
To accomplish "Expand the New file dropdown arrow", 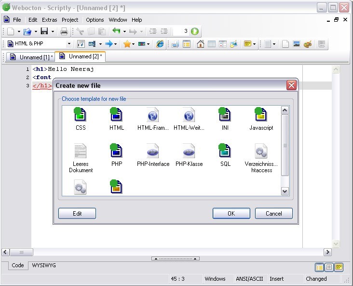I will click(x=19, y=31).
